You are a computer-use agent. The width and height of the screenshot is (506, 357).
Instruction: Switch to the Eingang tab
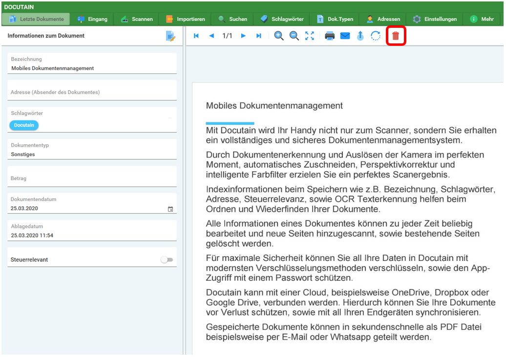point(93,19)
